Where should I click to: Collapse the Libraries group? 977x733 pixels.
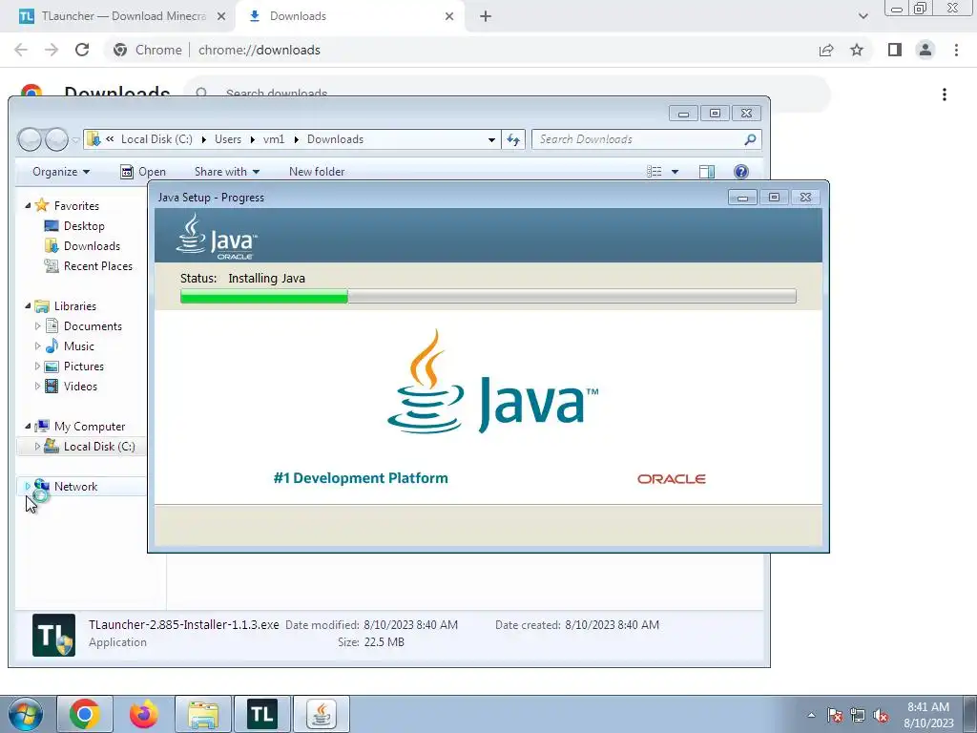click(x=28, y=305)
